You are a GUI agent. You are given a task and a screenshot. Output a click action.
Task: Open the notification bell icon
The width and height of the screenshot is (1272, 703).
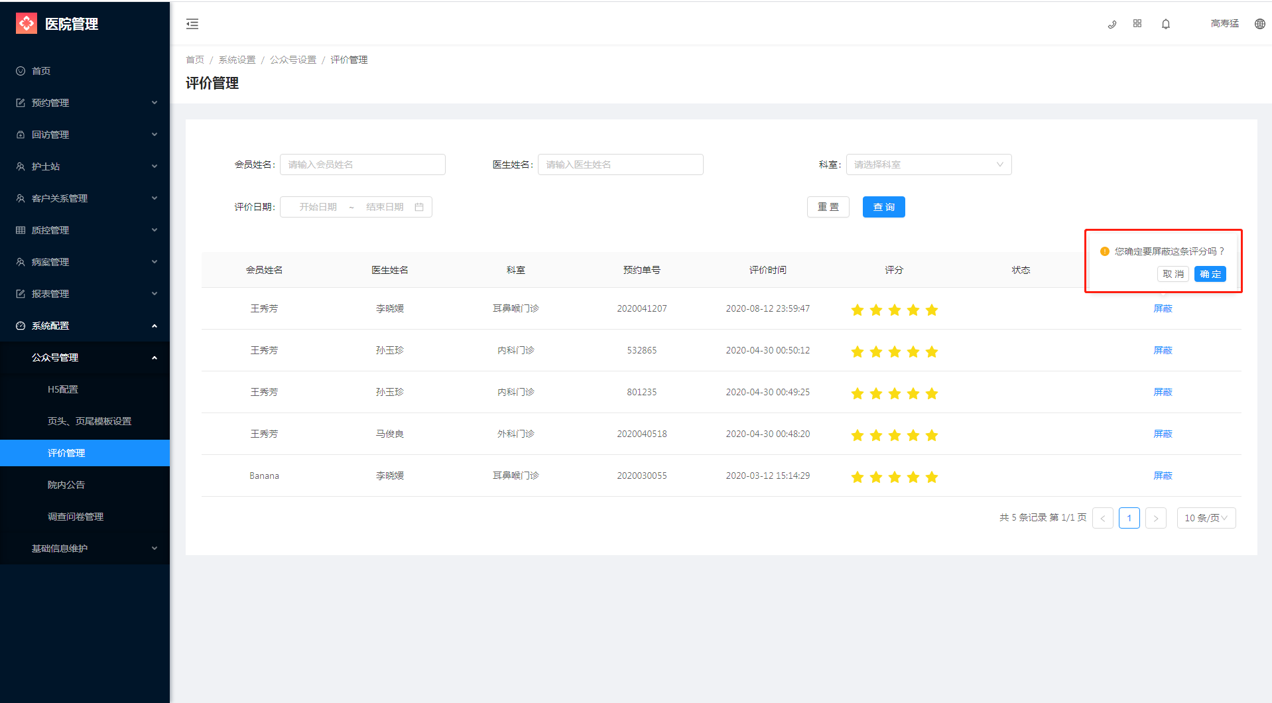tap(1166, 24)
